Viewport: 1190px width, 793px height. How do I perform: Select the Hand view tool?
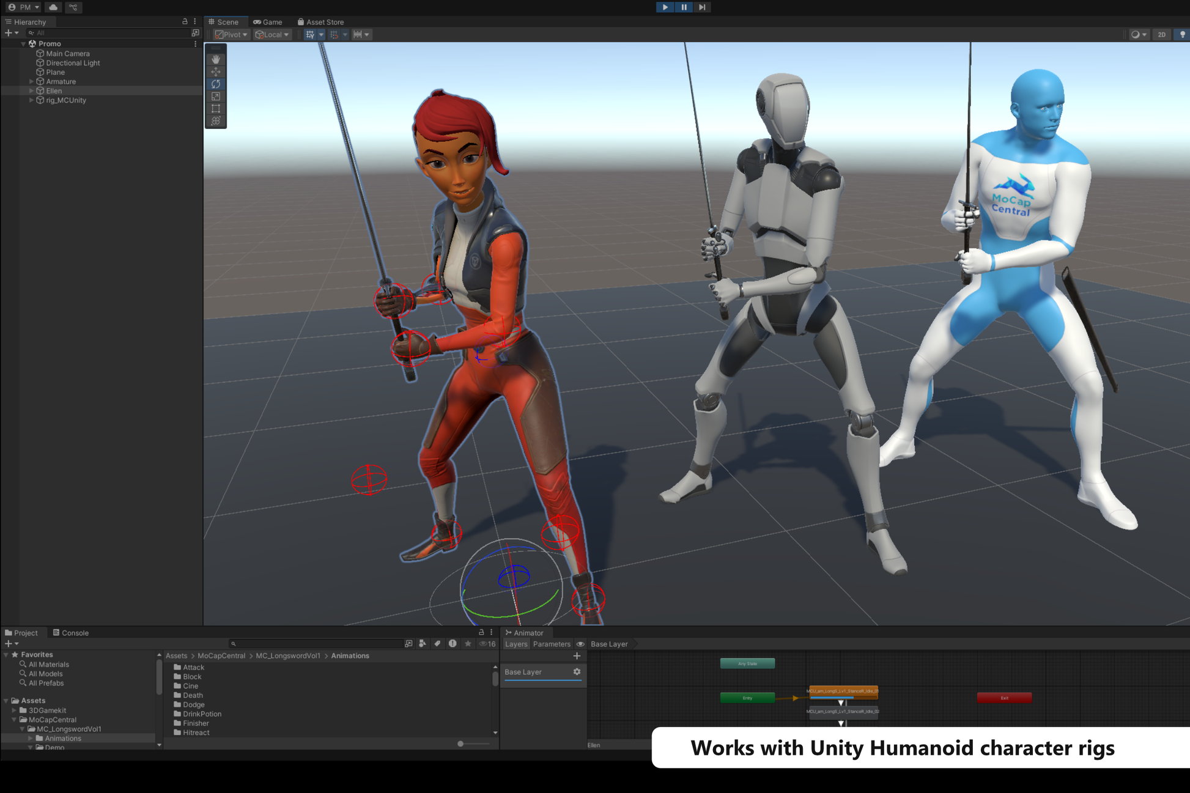[x=216, y=59]
